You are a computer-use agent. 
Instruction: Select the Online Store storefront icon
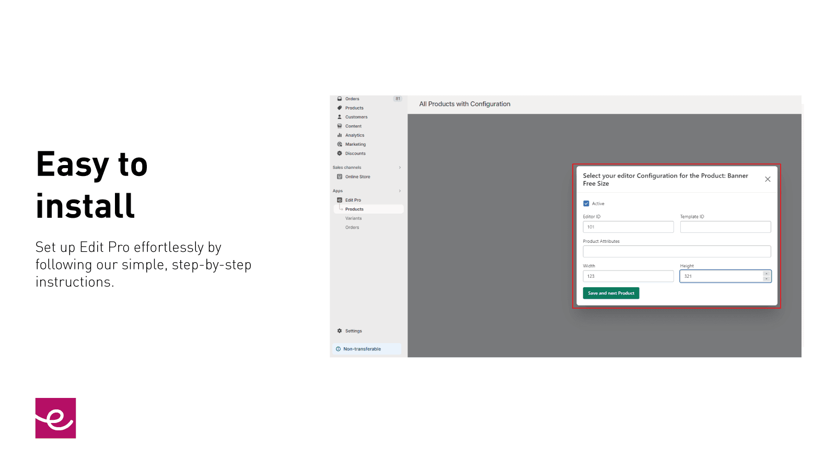pyautogui.click(x=340, y=177)
